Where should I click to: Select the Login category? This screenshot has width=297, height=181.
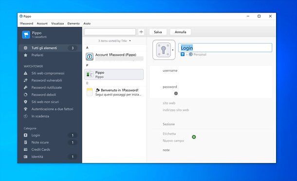tap(50, 135)
